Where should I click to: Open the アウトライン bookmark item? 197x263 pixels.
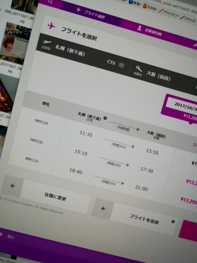[168, 13]
